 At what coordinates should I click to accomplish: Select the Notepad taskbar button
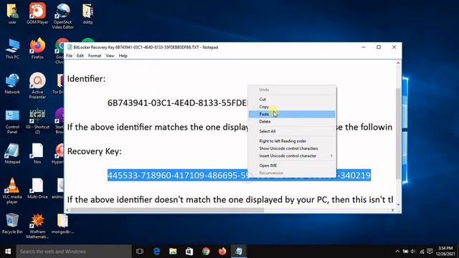coord(239,252)
